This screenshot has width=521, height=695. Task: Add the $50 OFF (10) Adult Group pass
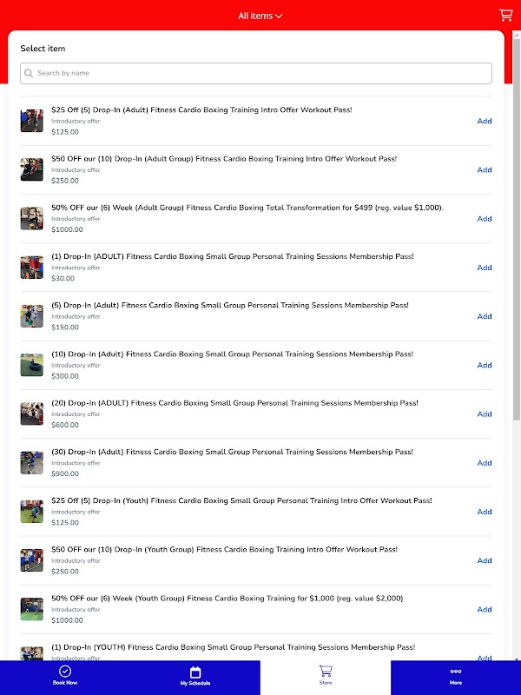click(x=485, y=169)
